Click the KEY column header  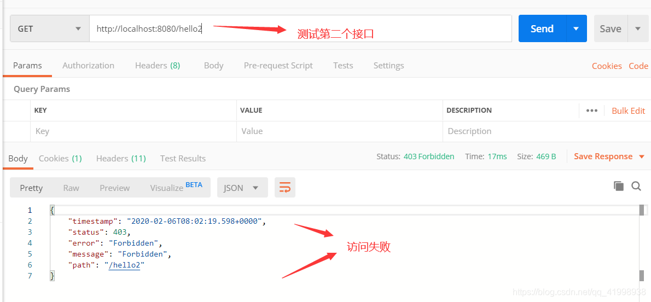[x=40, y=111]
